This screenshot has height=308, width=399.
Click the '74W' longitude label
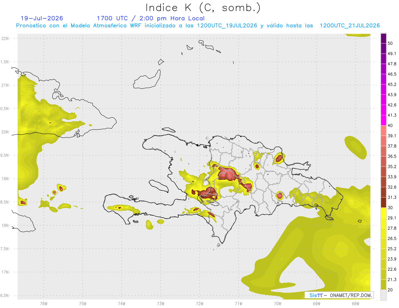click(x=122, y=303)
